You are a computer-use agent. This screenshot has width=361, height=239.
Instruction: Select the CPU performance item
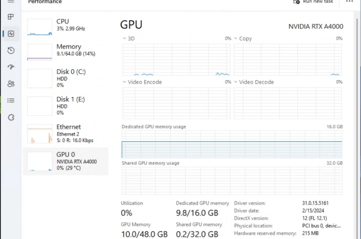pos(66,27)
